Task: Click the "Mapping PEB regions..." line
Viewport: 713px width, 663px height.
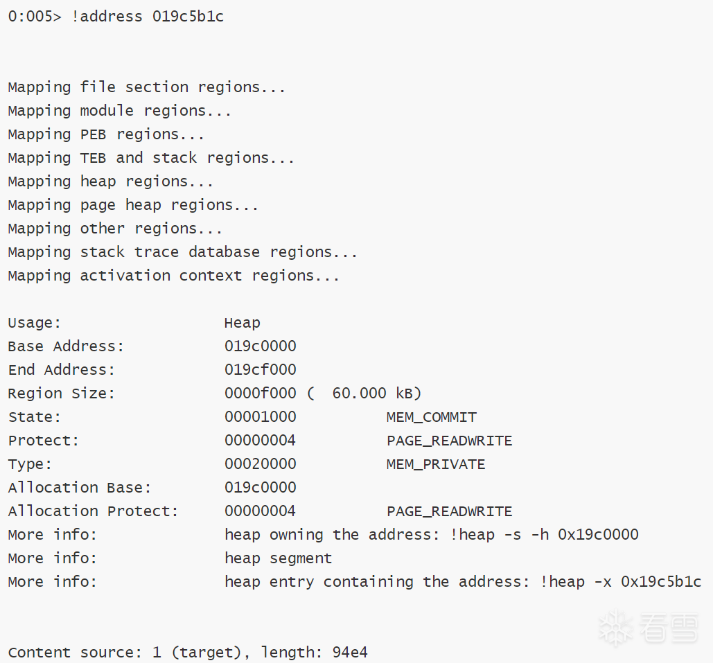Action: (106, 134)
